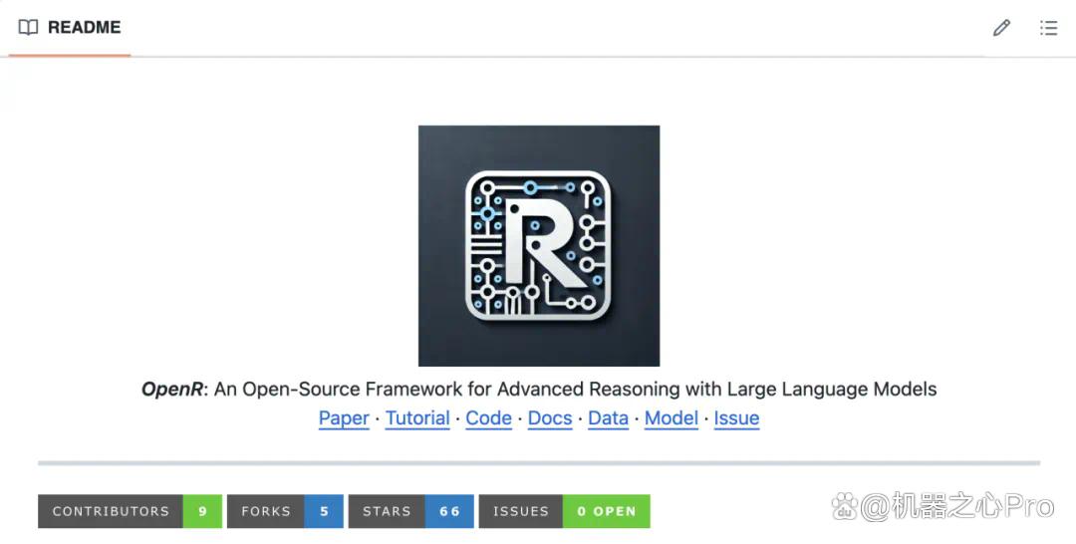The image size is (1076, 544).
Task: Click the Forks badge label
Action: click(x=266, y=511)
